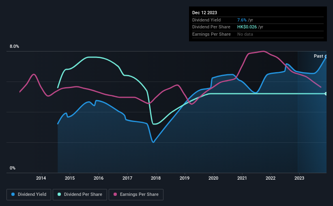Viewport: 333px width, 206px height.
Task: Click the 7.6% dividend yield value
Action: coord(242,20)
